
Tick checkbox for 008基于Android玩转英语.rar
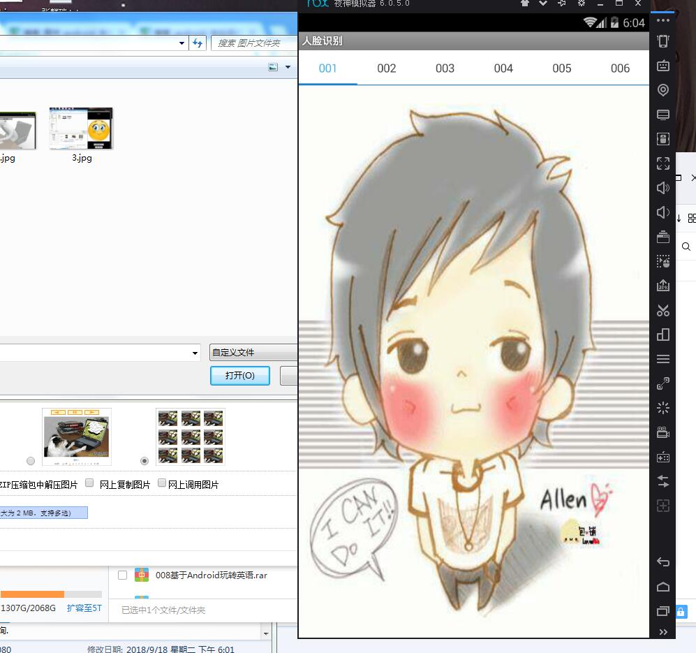click(122, 575)
